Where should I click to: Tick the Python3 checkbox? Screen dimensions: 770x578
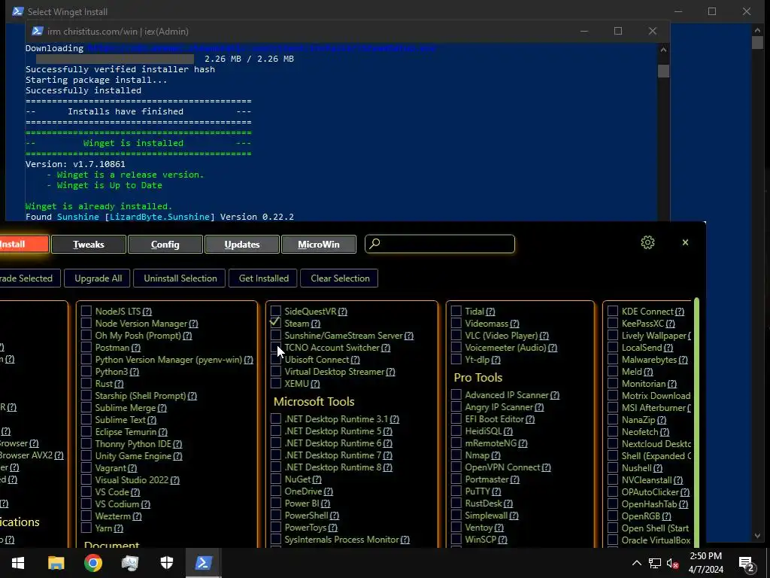[x=86, y=371]
